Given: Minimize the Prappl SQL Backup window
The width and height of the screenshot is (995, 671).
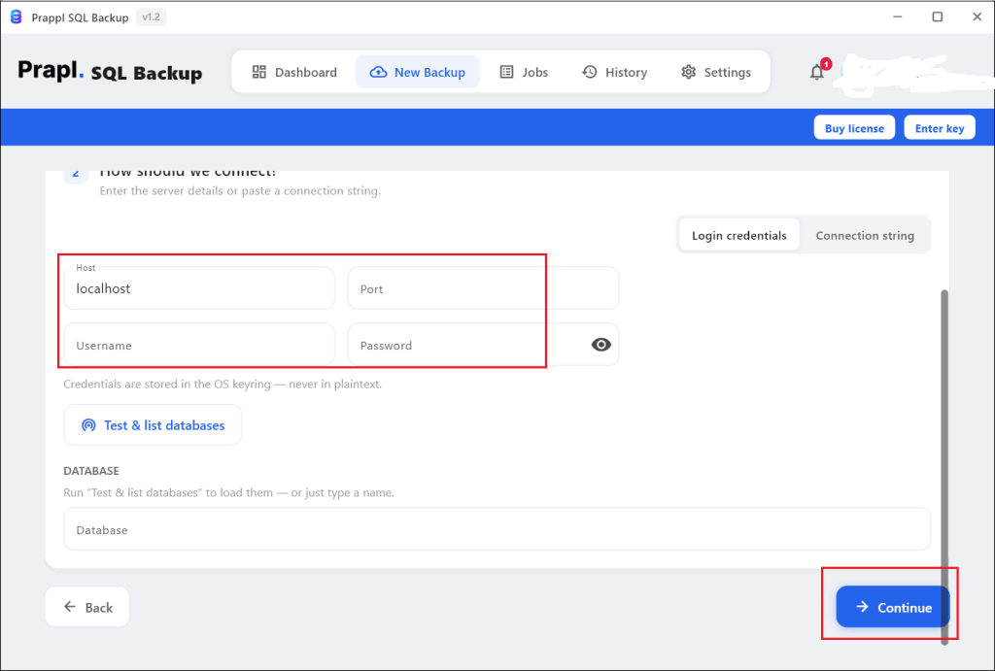Looking at the screenshot, I should point(897,17).
